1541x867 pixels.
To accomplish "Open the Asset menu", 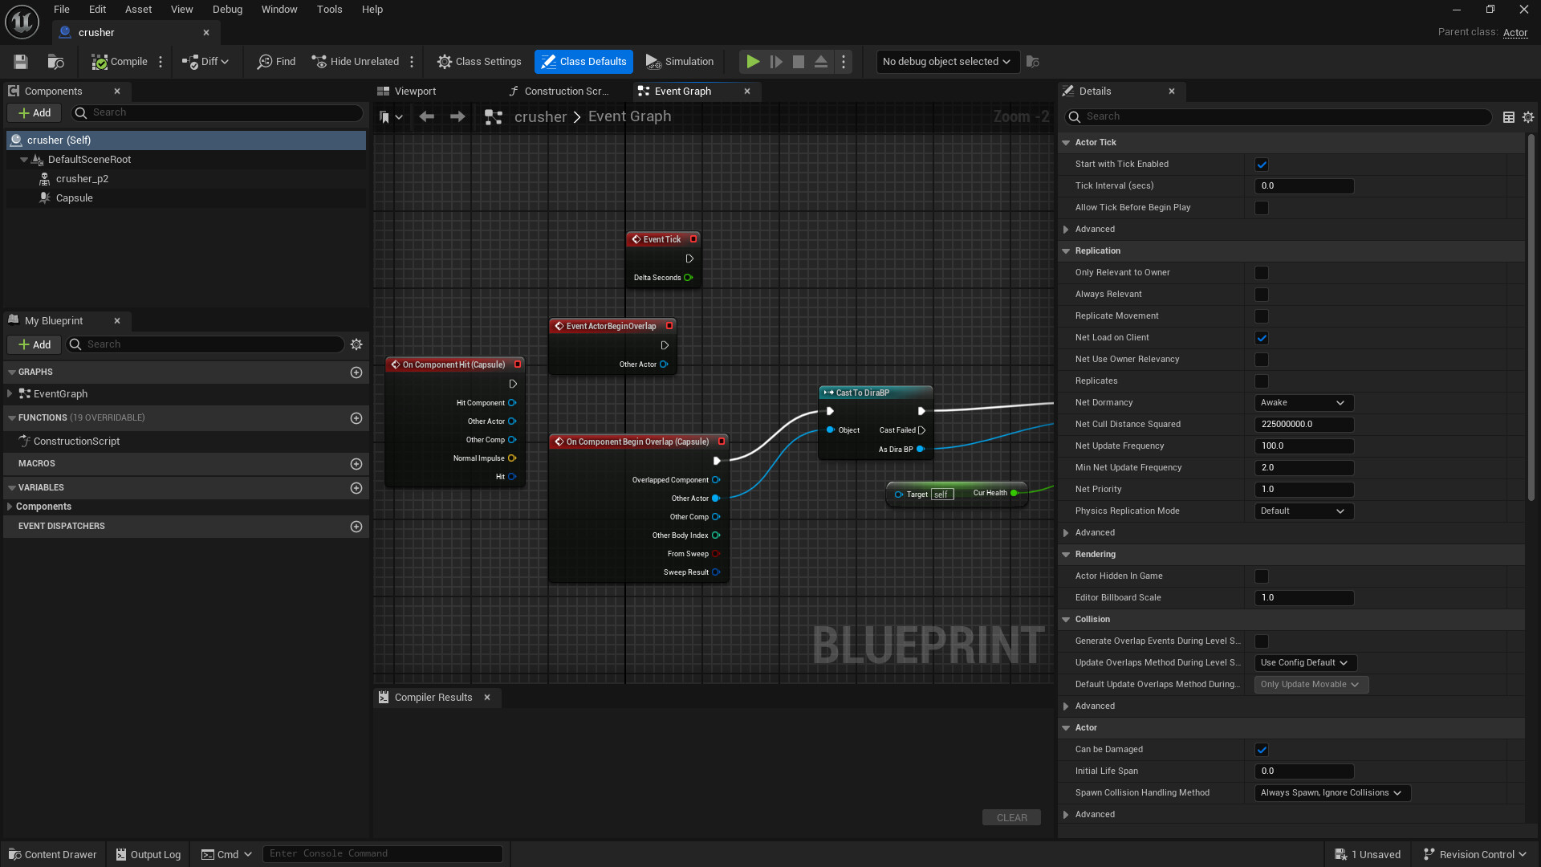I will 138,10.
